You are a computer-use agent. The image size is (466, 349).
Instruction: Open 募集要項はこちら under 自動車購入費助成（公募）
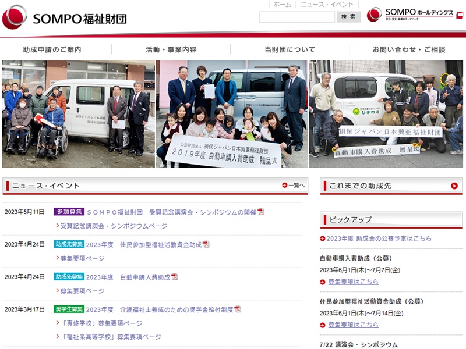[x=354, y=282]
